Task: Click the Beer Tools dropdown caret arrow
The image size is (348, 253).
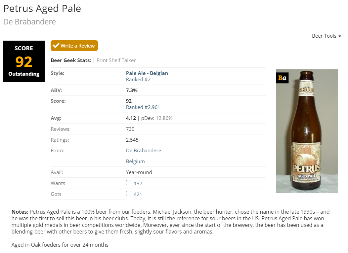Action: (x=340, y=36)
